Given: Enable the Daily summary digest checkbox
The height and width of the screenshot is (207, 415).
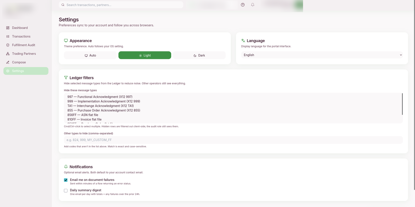Looking at the screenshot, I should click(x=66, y=190).
